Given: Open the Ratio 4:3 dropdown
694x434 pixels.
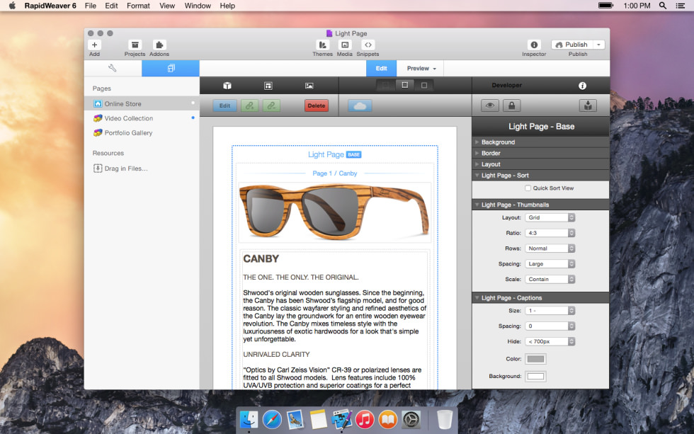Looking at the screenshot, I should [550, 233].
